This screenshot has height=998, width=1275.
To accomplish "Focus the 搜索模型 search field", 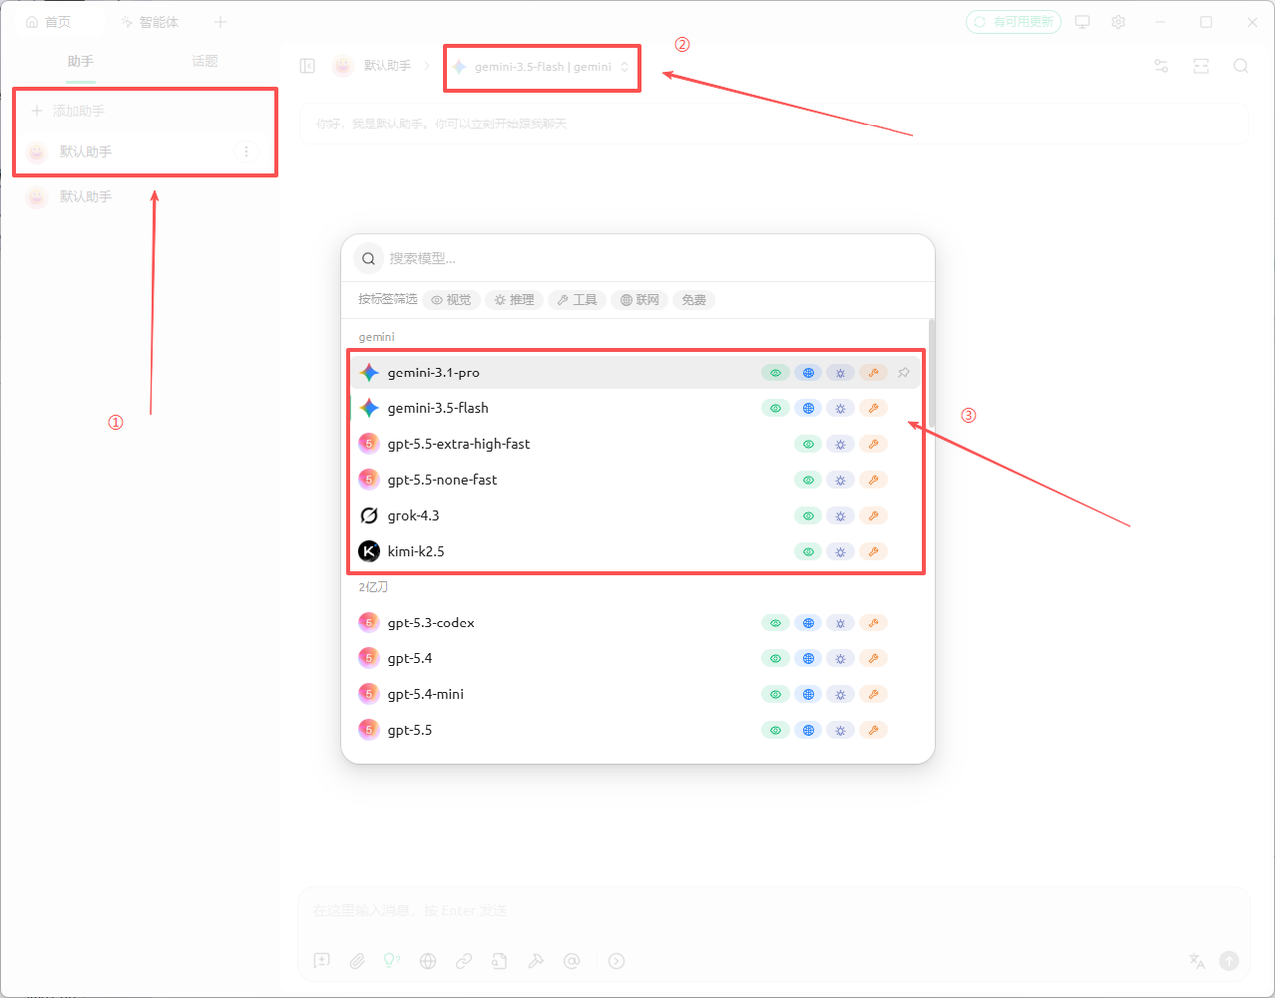I will 652,259.
